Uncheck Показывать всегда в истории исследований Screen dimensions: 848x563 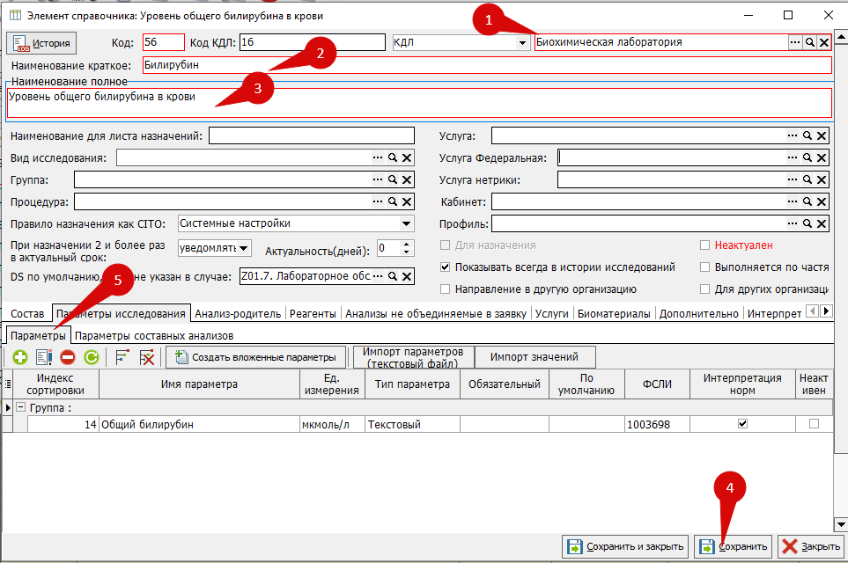[x=445, y=267]
